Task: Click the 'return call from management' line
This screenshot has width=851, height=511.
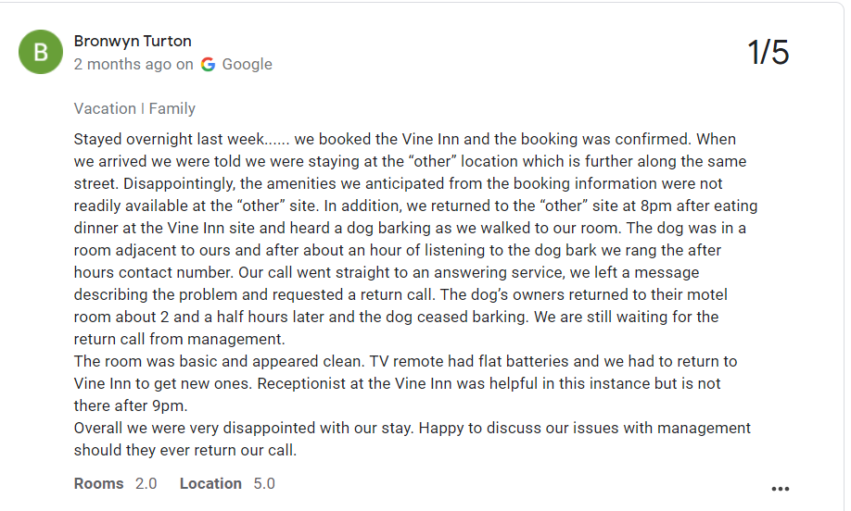Action: (172, 339)
